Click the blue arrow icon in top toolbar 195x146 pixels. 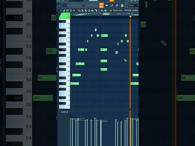tap(107, 5)
